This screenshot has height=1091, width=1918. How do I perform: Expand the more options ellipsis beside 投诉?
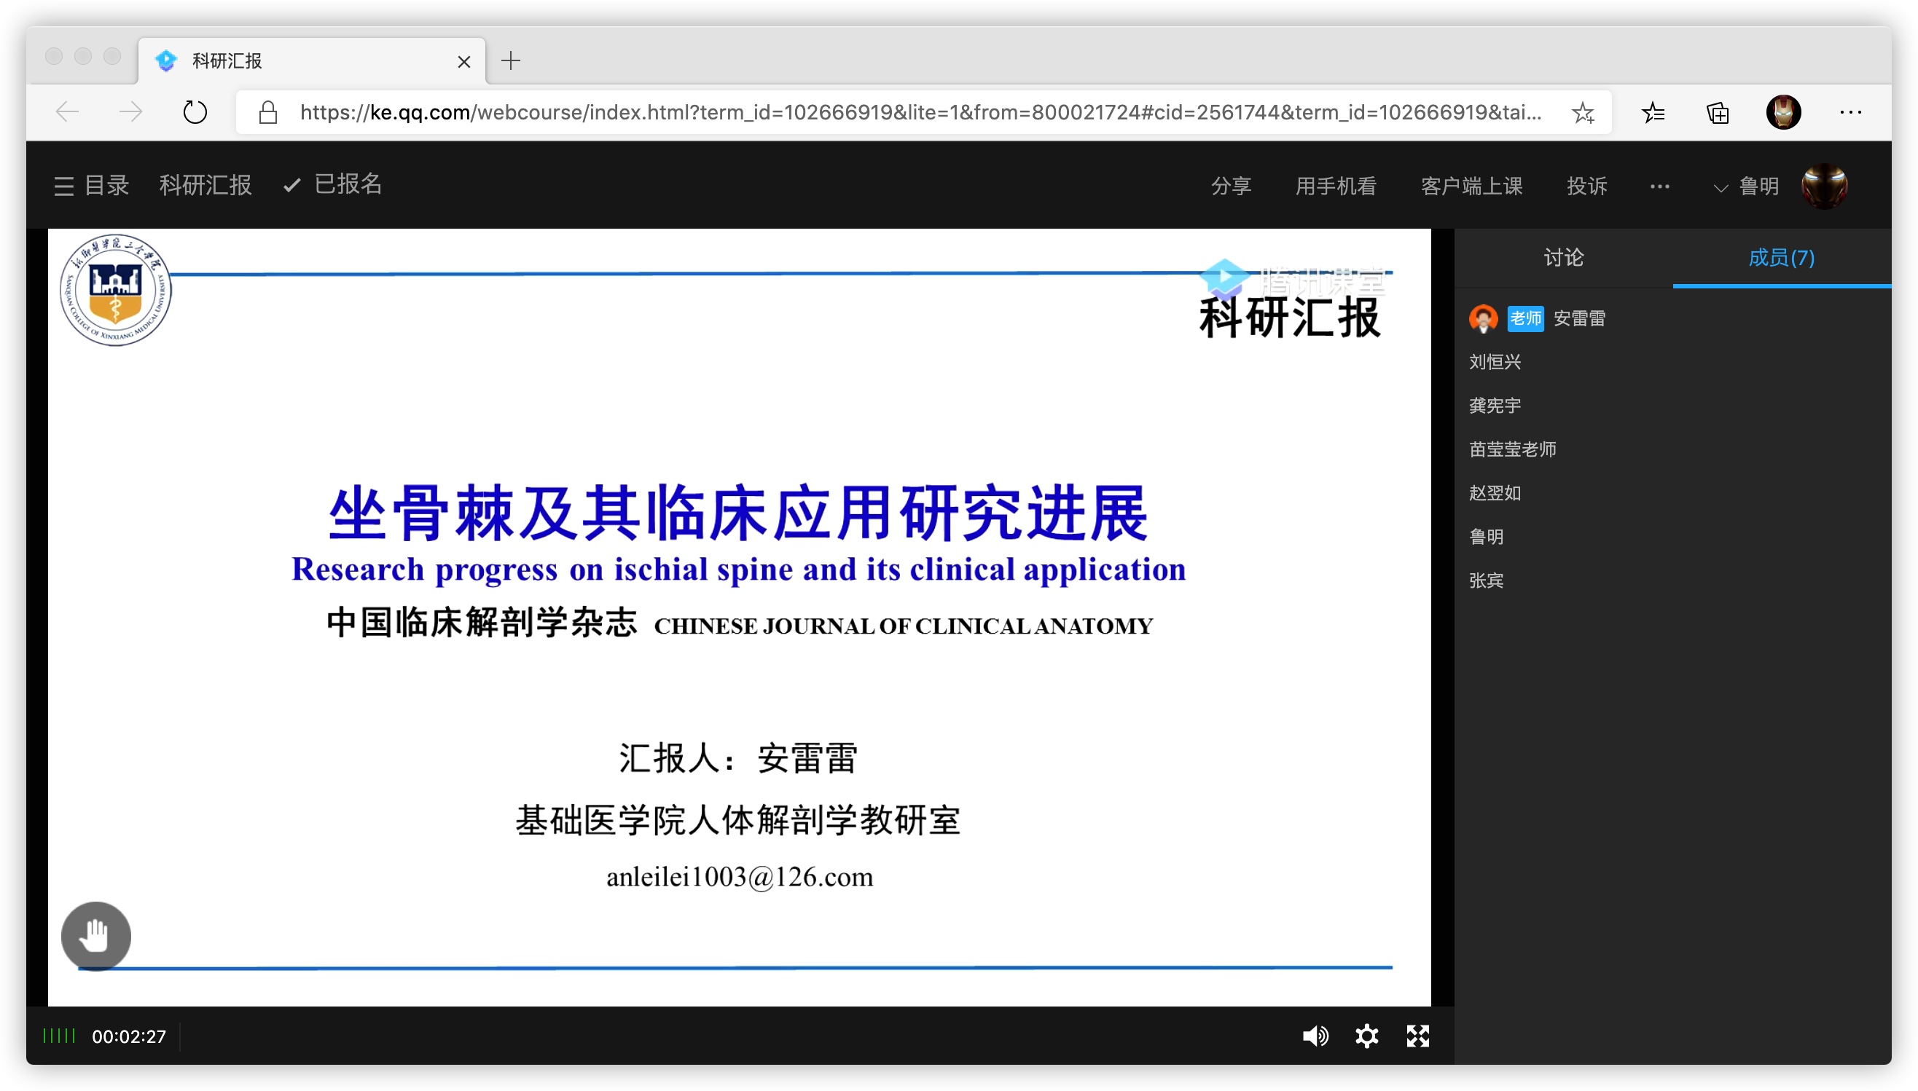[1659, 186]
